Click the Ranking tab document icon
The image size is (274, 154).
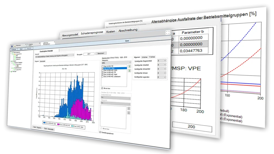pyautogui.click(x=27, y=44)
